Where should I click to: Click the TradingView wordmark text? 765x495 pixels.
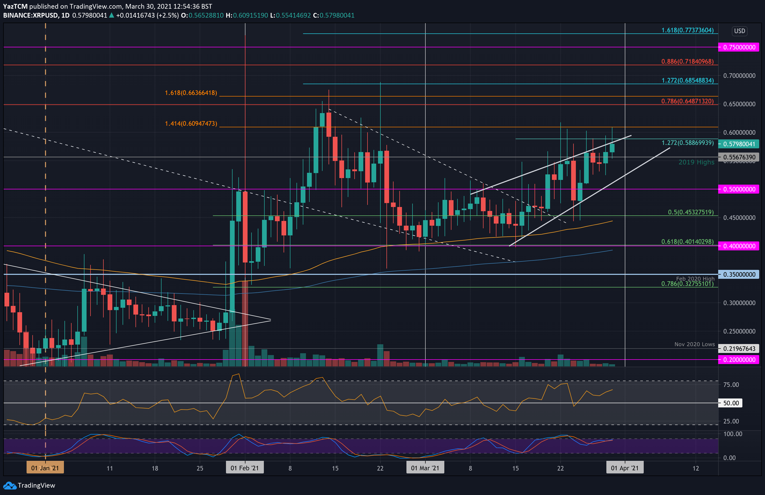tap(36, 485)
